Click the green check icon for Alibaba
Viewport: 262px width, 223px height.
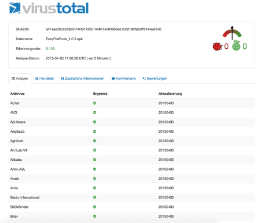(94, 160)
